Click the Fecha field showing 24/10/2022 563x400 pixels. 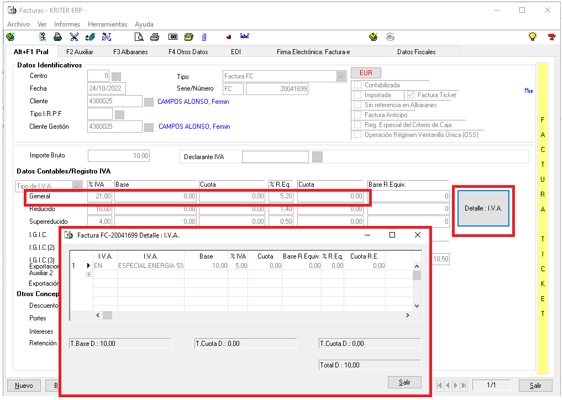(107, 88)
